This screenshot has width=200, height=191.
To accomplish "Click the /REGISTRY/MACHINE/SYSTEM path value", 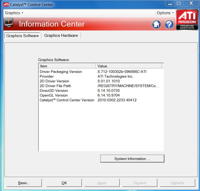I will tap(128, 86).
